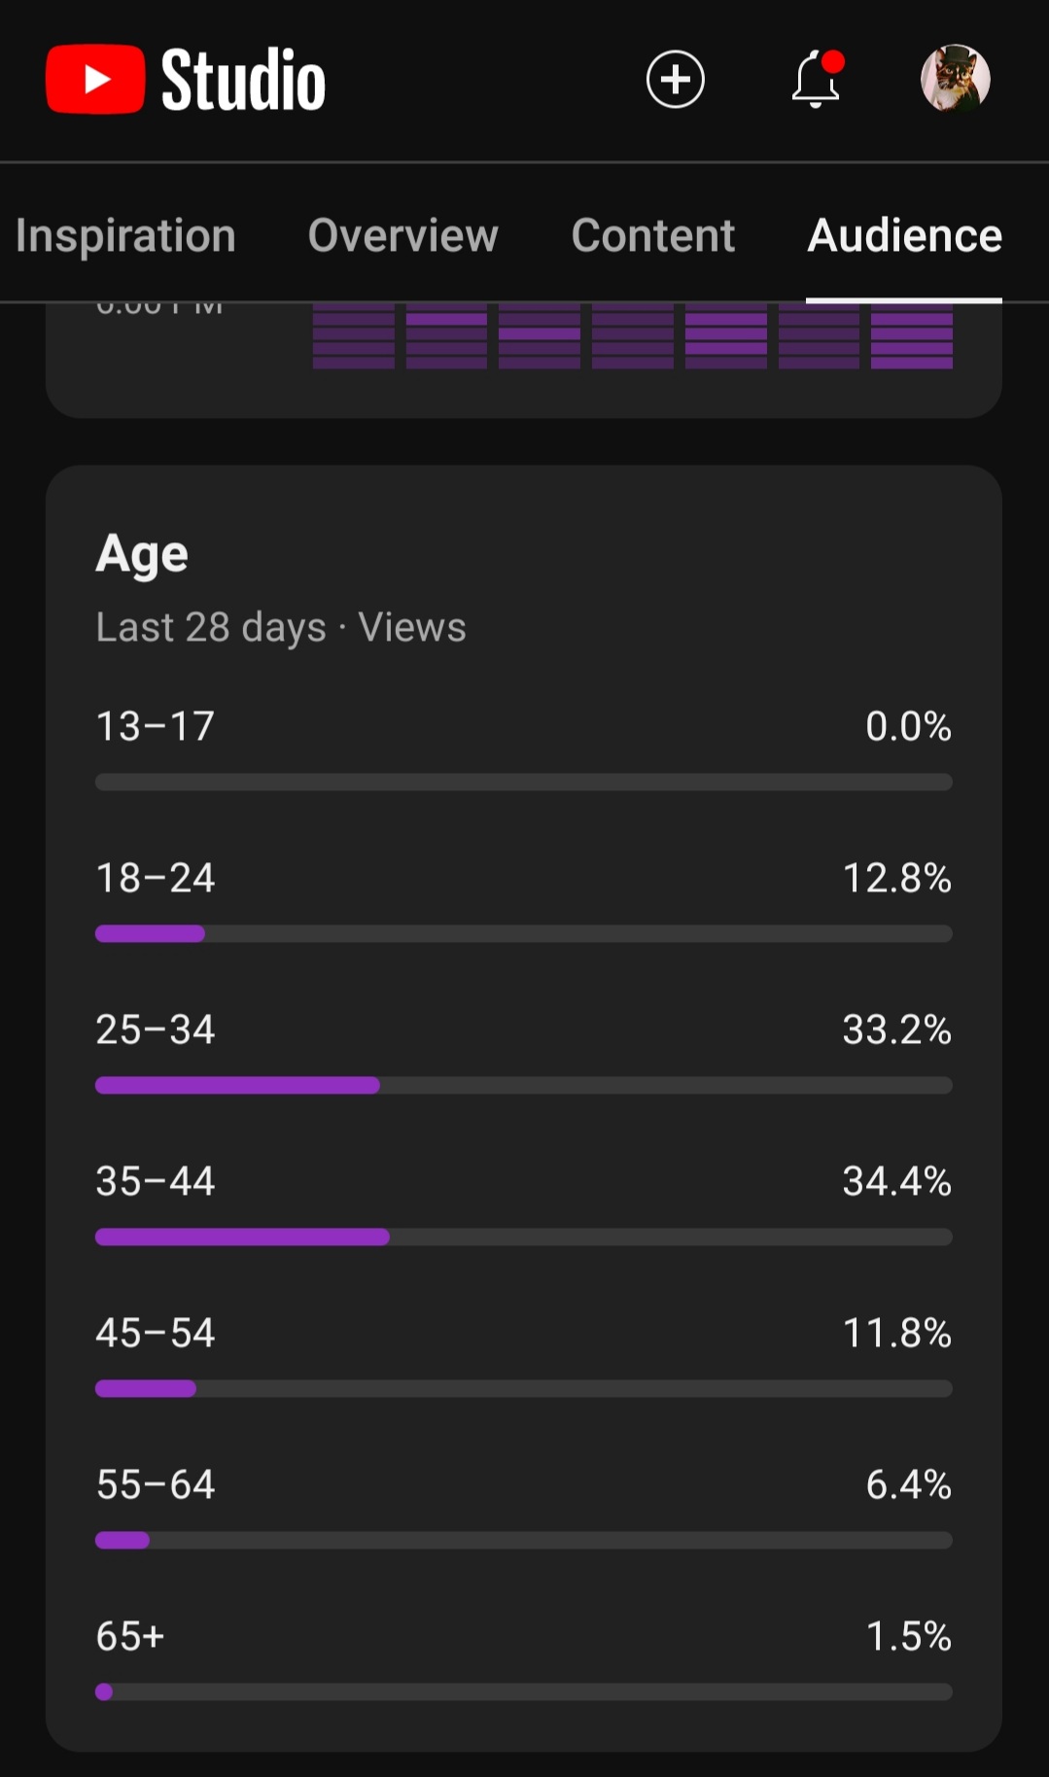Image resolution: width=1049 pixels, height=1777 pixels.
Task: Open the Create plus icon
Action: pyautogui.click(x=675, y=79)
